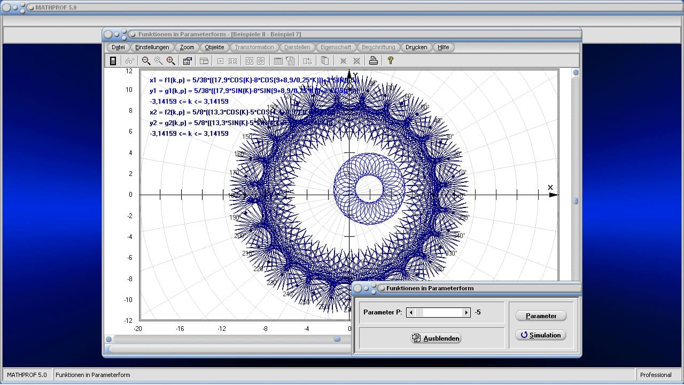Click the copy pages toolbar icon
The image size is (684, 385).
tap(324, 61)
